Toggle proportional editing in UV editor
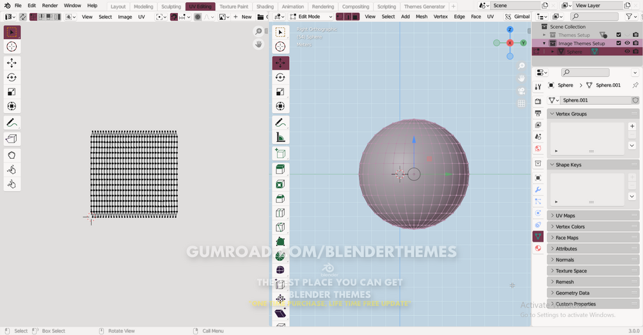 pyautogui.click(x=198, y=17)
